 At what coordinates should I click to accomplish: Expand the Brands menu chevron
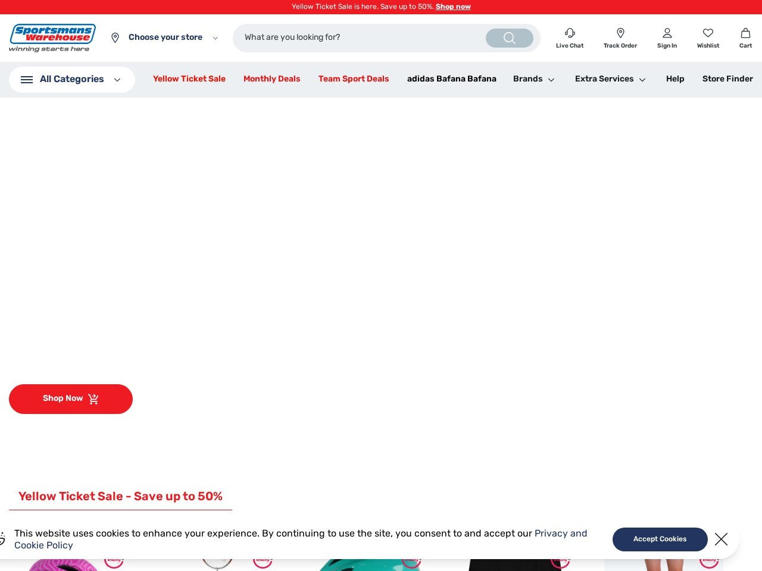point(551,80)
